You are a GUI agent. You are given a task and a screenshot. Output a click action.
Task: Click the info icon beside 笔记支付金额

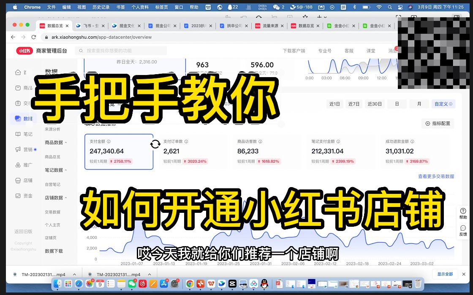click(338, 142)
